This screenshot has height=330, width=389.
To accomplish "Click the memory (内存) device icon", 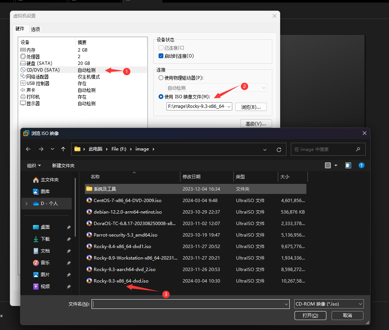I will click(23, 50).
